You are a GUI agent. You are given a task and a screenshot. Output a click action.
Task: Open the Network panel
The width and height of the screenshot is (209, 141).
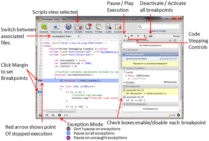[x=69, y=28]
